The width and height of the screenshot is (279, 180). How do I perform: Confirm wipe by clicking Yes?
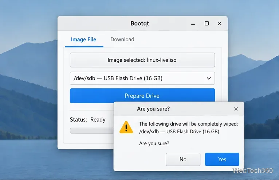pyautogui.click(x=222, y=159)
